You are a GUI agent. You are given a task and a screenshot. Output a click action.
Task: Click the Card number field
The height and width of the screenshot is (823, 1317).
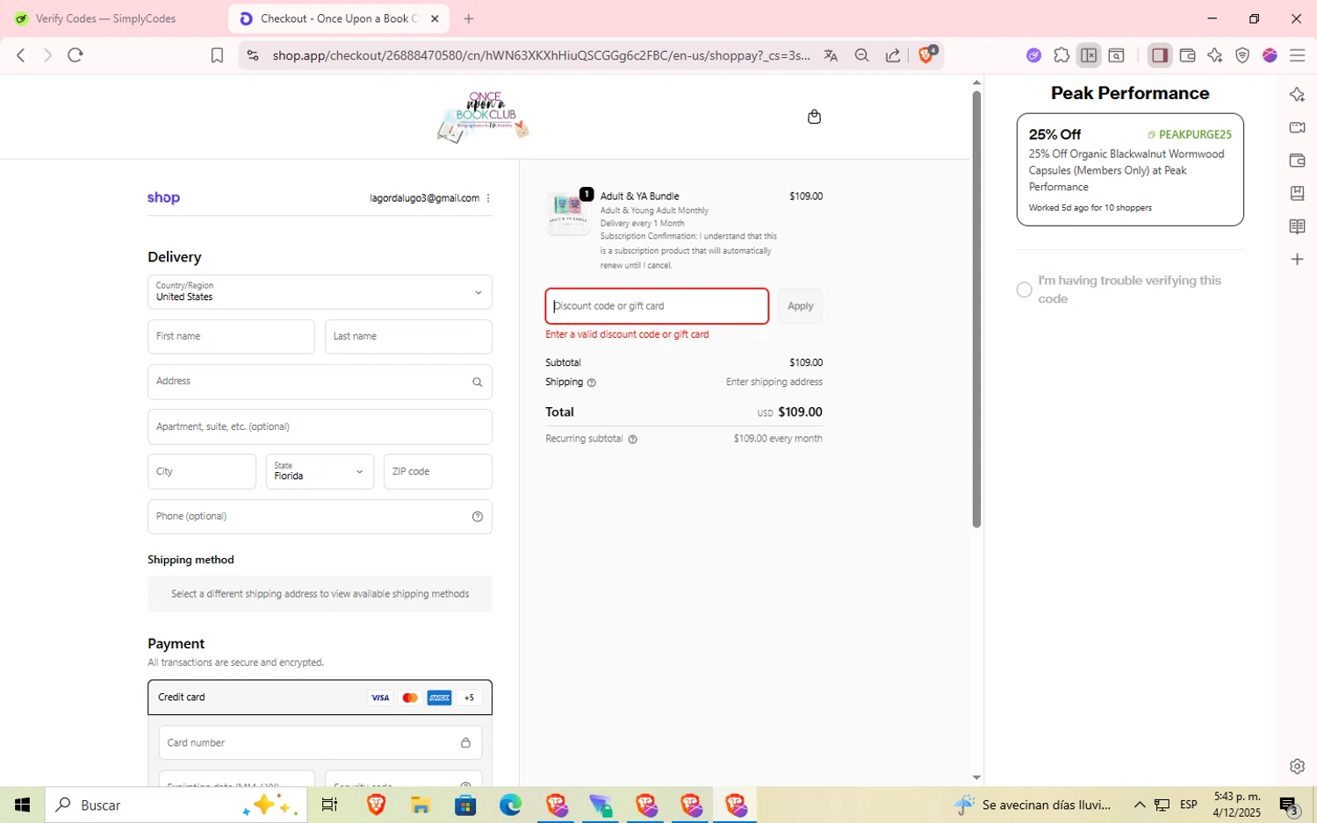[320, 743]
